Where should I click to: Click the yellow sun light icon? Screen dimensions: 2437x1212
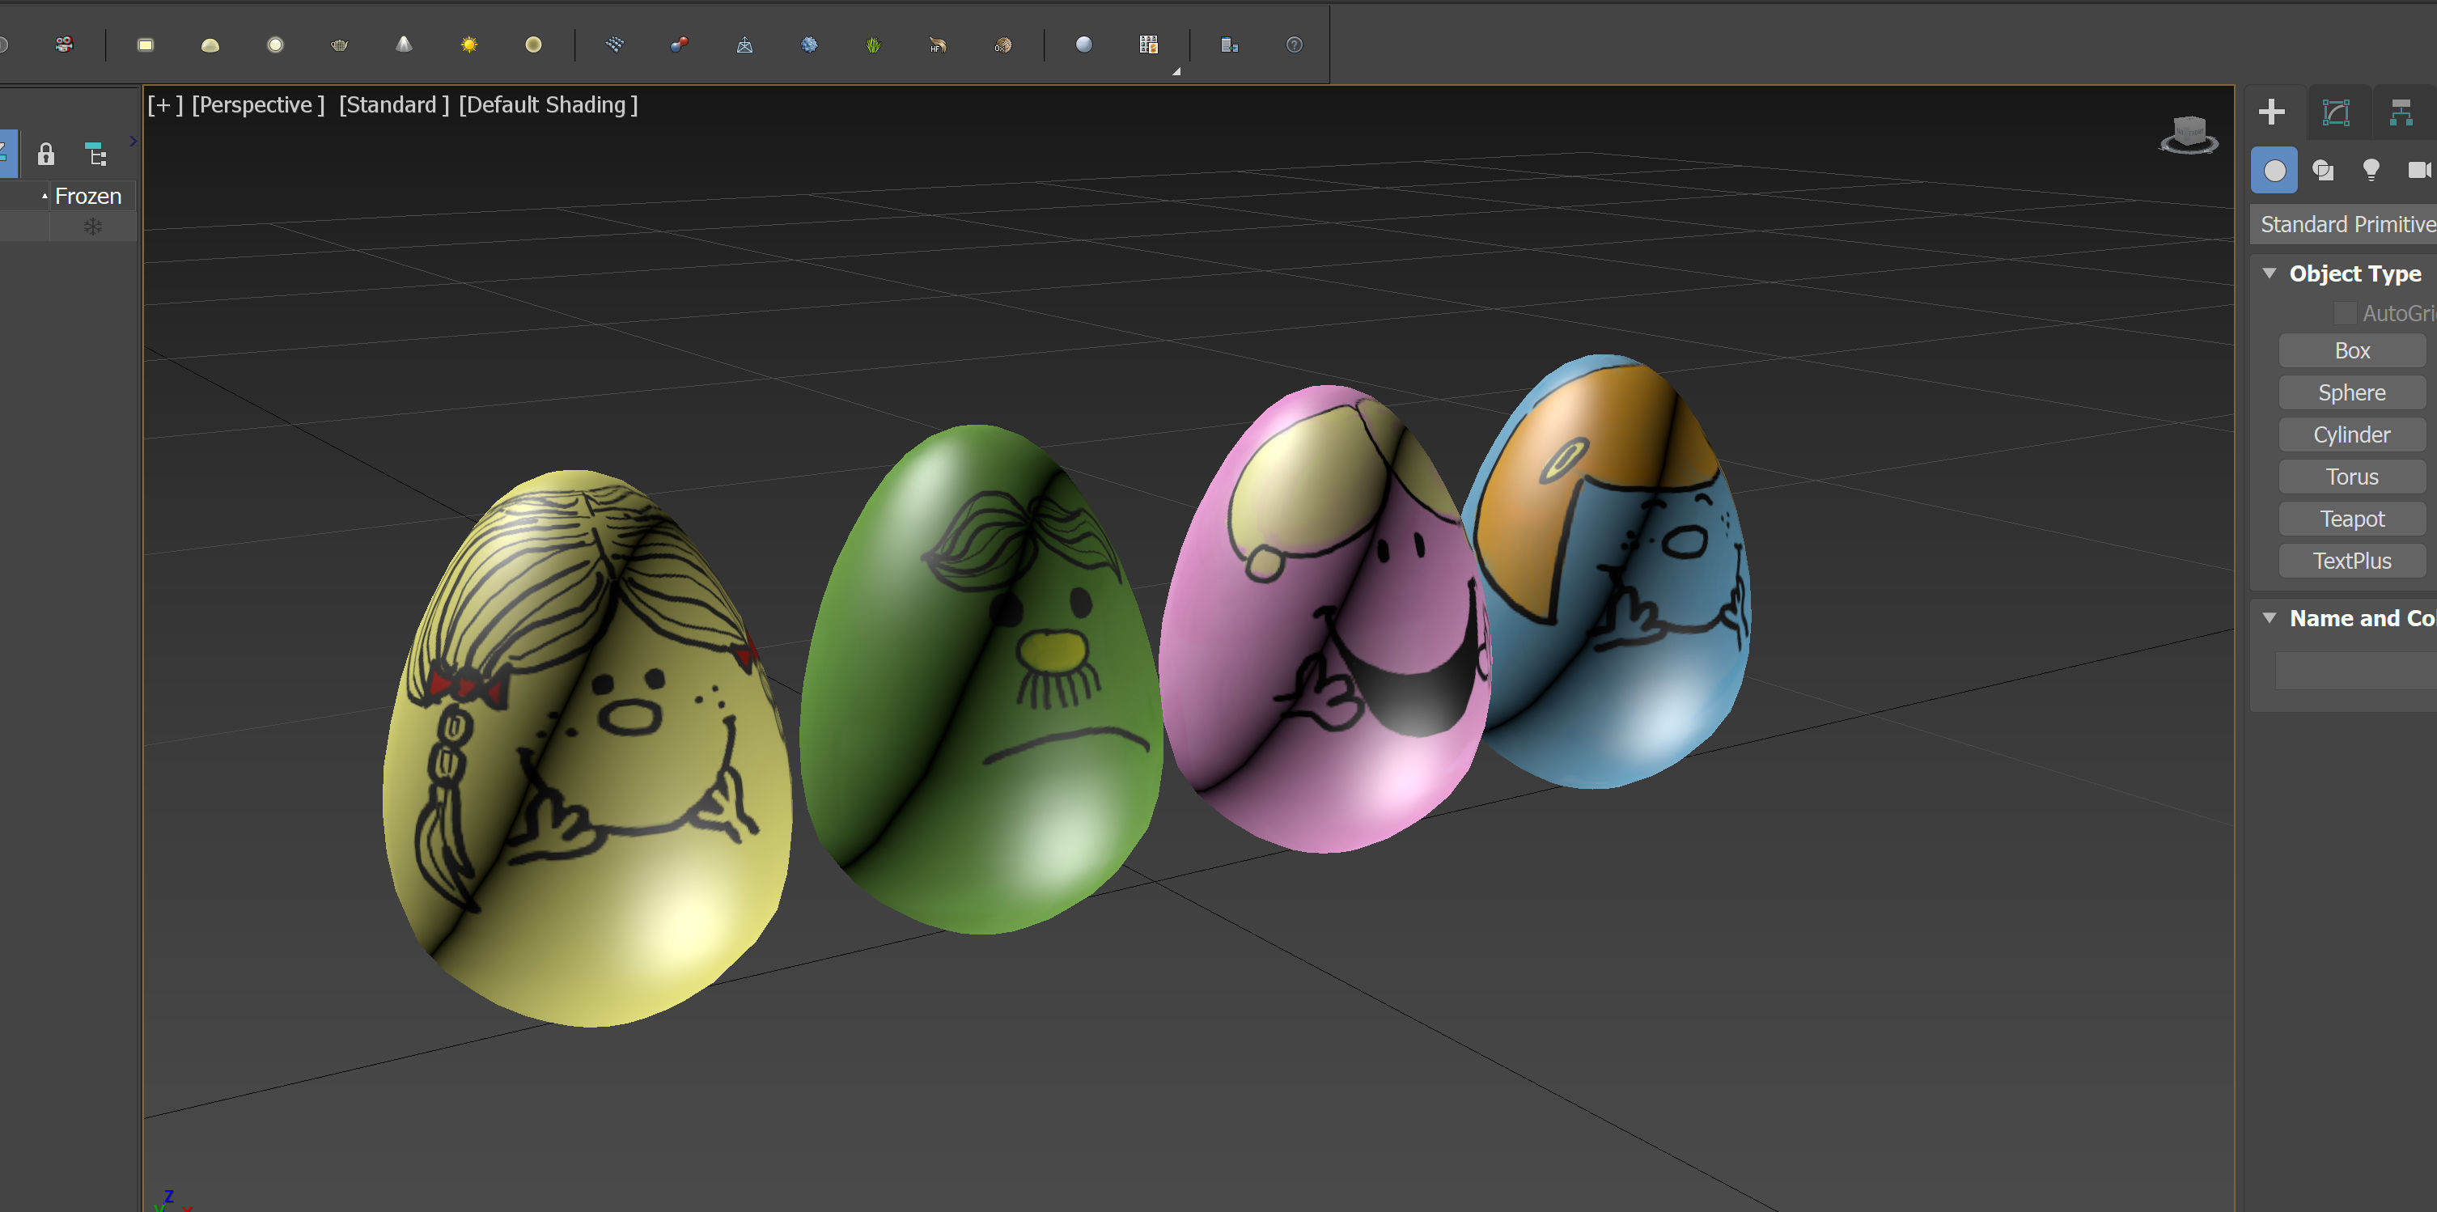[469, 44]
